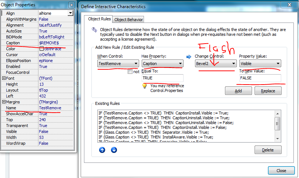Select rule setting CaptionUninstall.Visible to False

(166, 123)
